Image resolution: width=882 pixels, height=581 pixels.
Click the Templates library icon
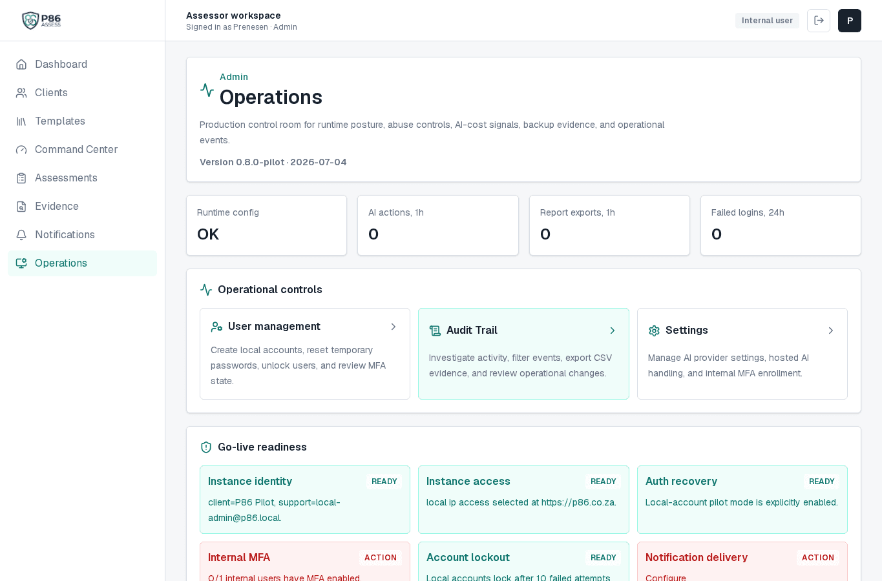(x=21, y=121)
